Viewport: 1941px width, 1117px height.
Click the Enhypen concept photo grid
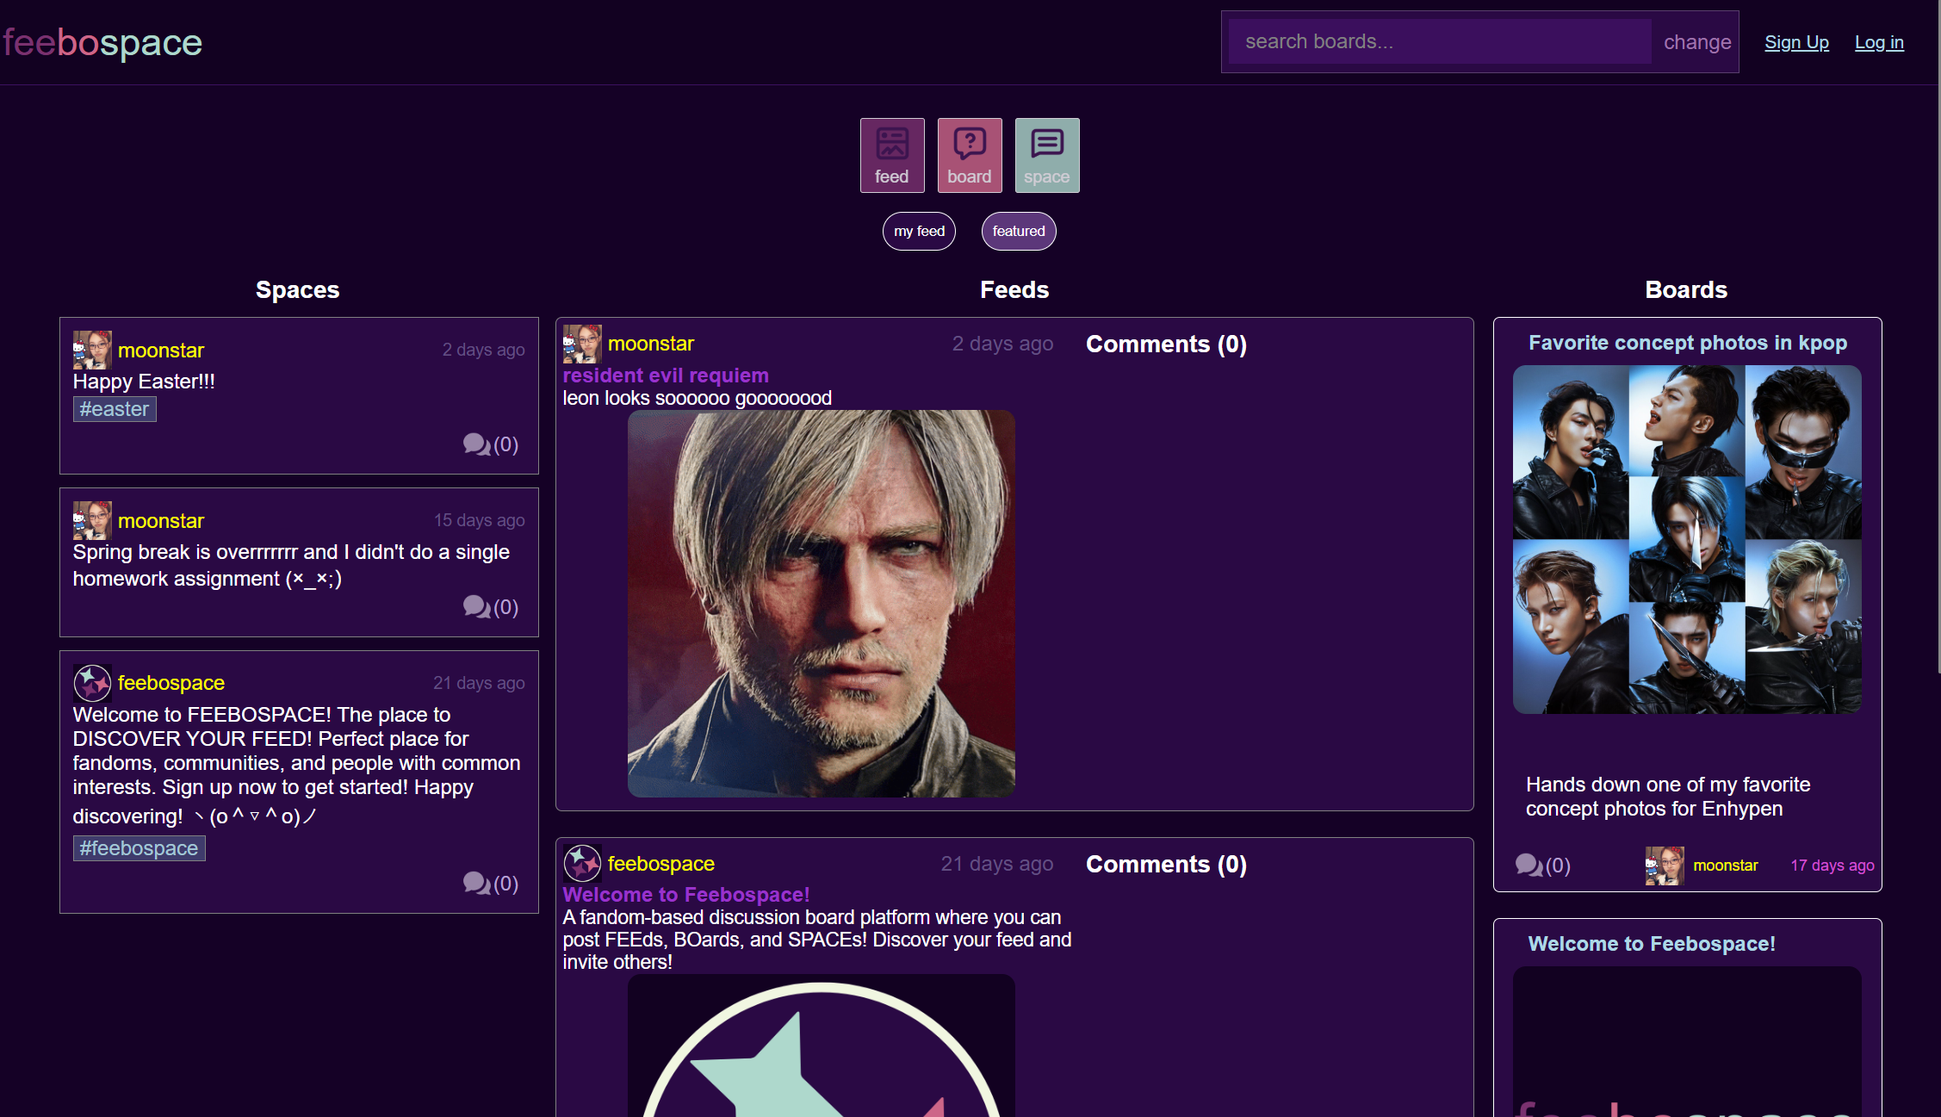tap(1686, 541)
